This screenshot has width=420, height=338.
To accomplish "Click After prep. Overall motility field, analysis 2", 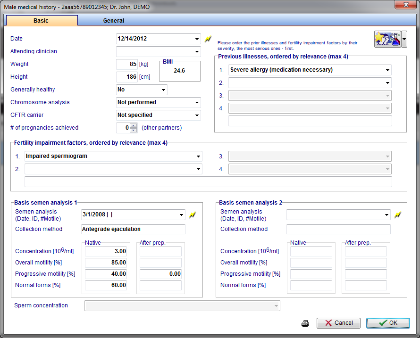I will pyautogui.click(x=366, y=263).
